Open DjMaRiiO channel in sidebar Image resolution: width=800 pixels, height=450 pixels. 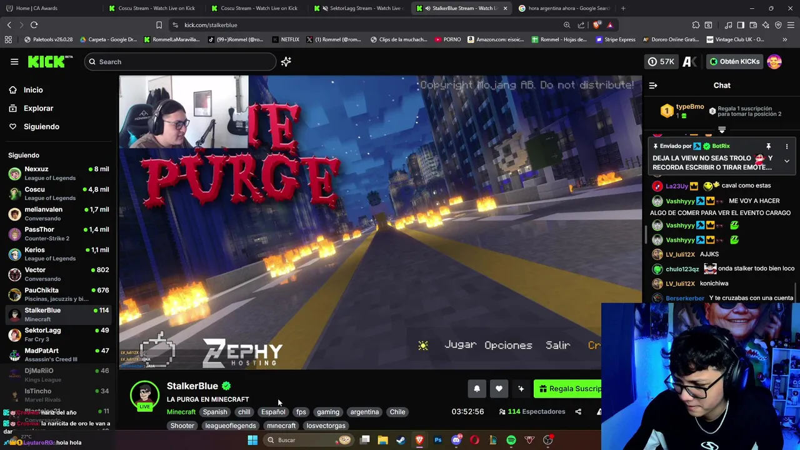point(59,375)
